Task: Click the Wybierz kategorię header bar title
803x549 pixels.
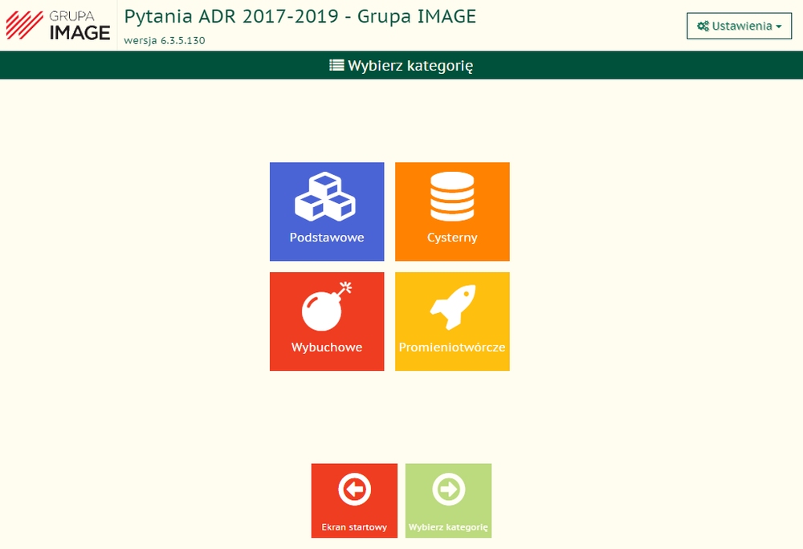Action: pyautogui.click(x=410, y=66)
